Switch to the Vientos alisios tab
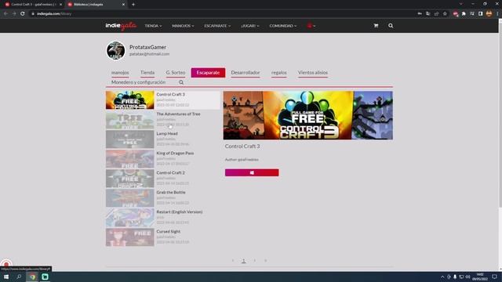502x282 pixels. click(313, 73)
